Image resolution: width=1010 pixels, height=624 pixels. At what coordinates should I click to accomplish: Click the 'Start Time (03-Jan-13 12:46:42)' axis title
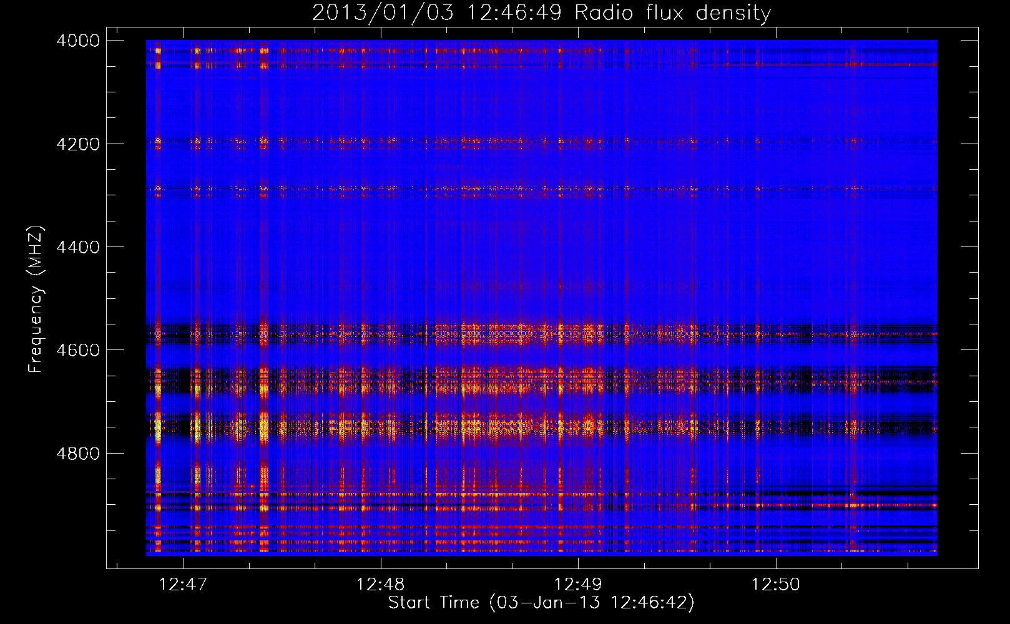pos(541,603)
